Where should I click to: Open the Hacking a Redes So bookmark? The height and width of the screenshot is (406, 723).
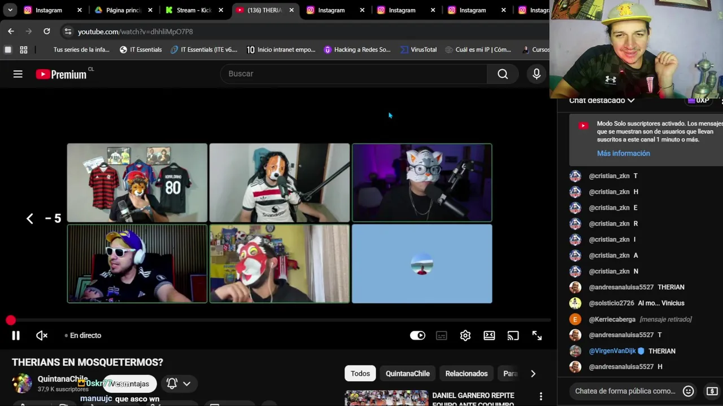coord(357,50)
